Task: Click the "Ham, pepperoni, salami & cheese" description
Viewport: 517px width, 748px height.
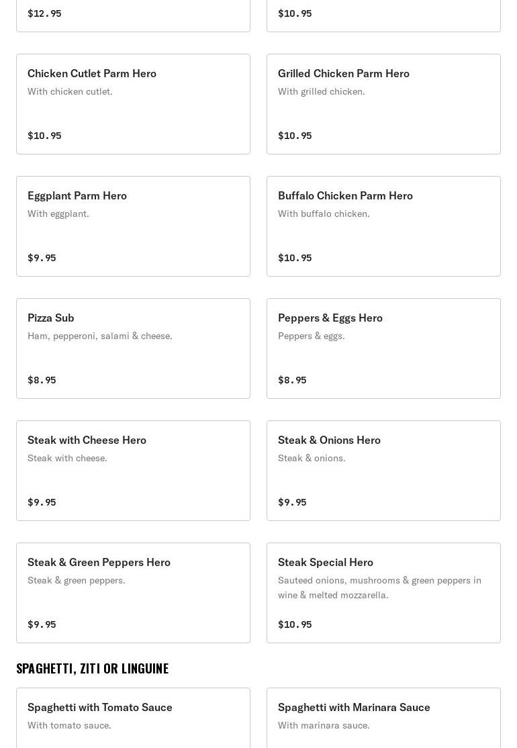Action: pyautogui.click(x=100, y=336)
